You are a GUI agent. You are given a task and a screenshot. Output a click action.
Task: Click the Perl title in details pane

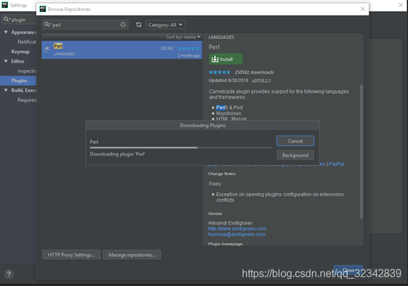pyautogui.click(x=214, y=47)
